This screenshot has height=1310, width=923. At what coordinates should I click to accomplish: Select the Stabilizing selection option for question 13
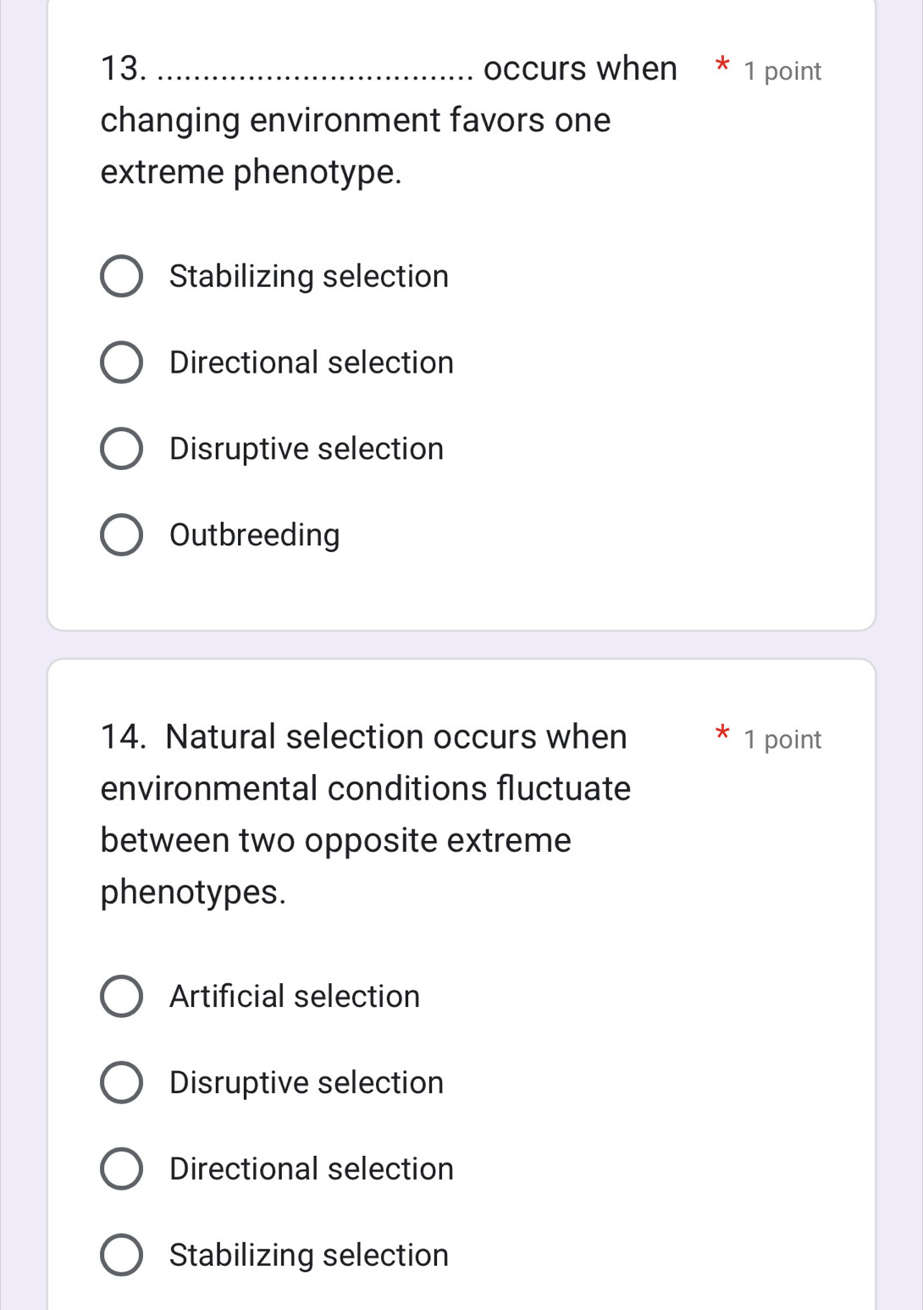click(x=121, y=275)
